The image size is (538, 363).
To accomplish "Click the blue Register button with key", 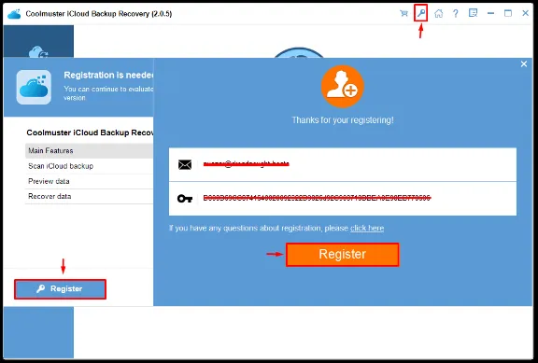I will point(61,289).
